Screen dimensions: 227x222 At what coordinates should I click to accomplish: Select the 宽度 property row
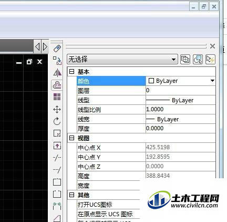[x=109, y=186]
